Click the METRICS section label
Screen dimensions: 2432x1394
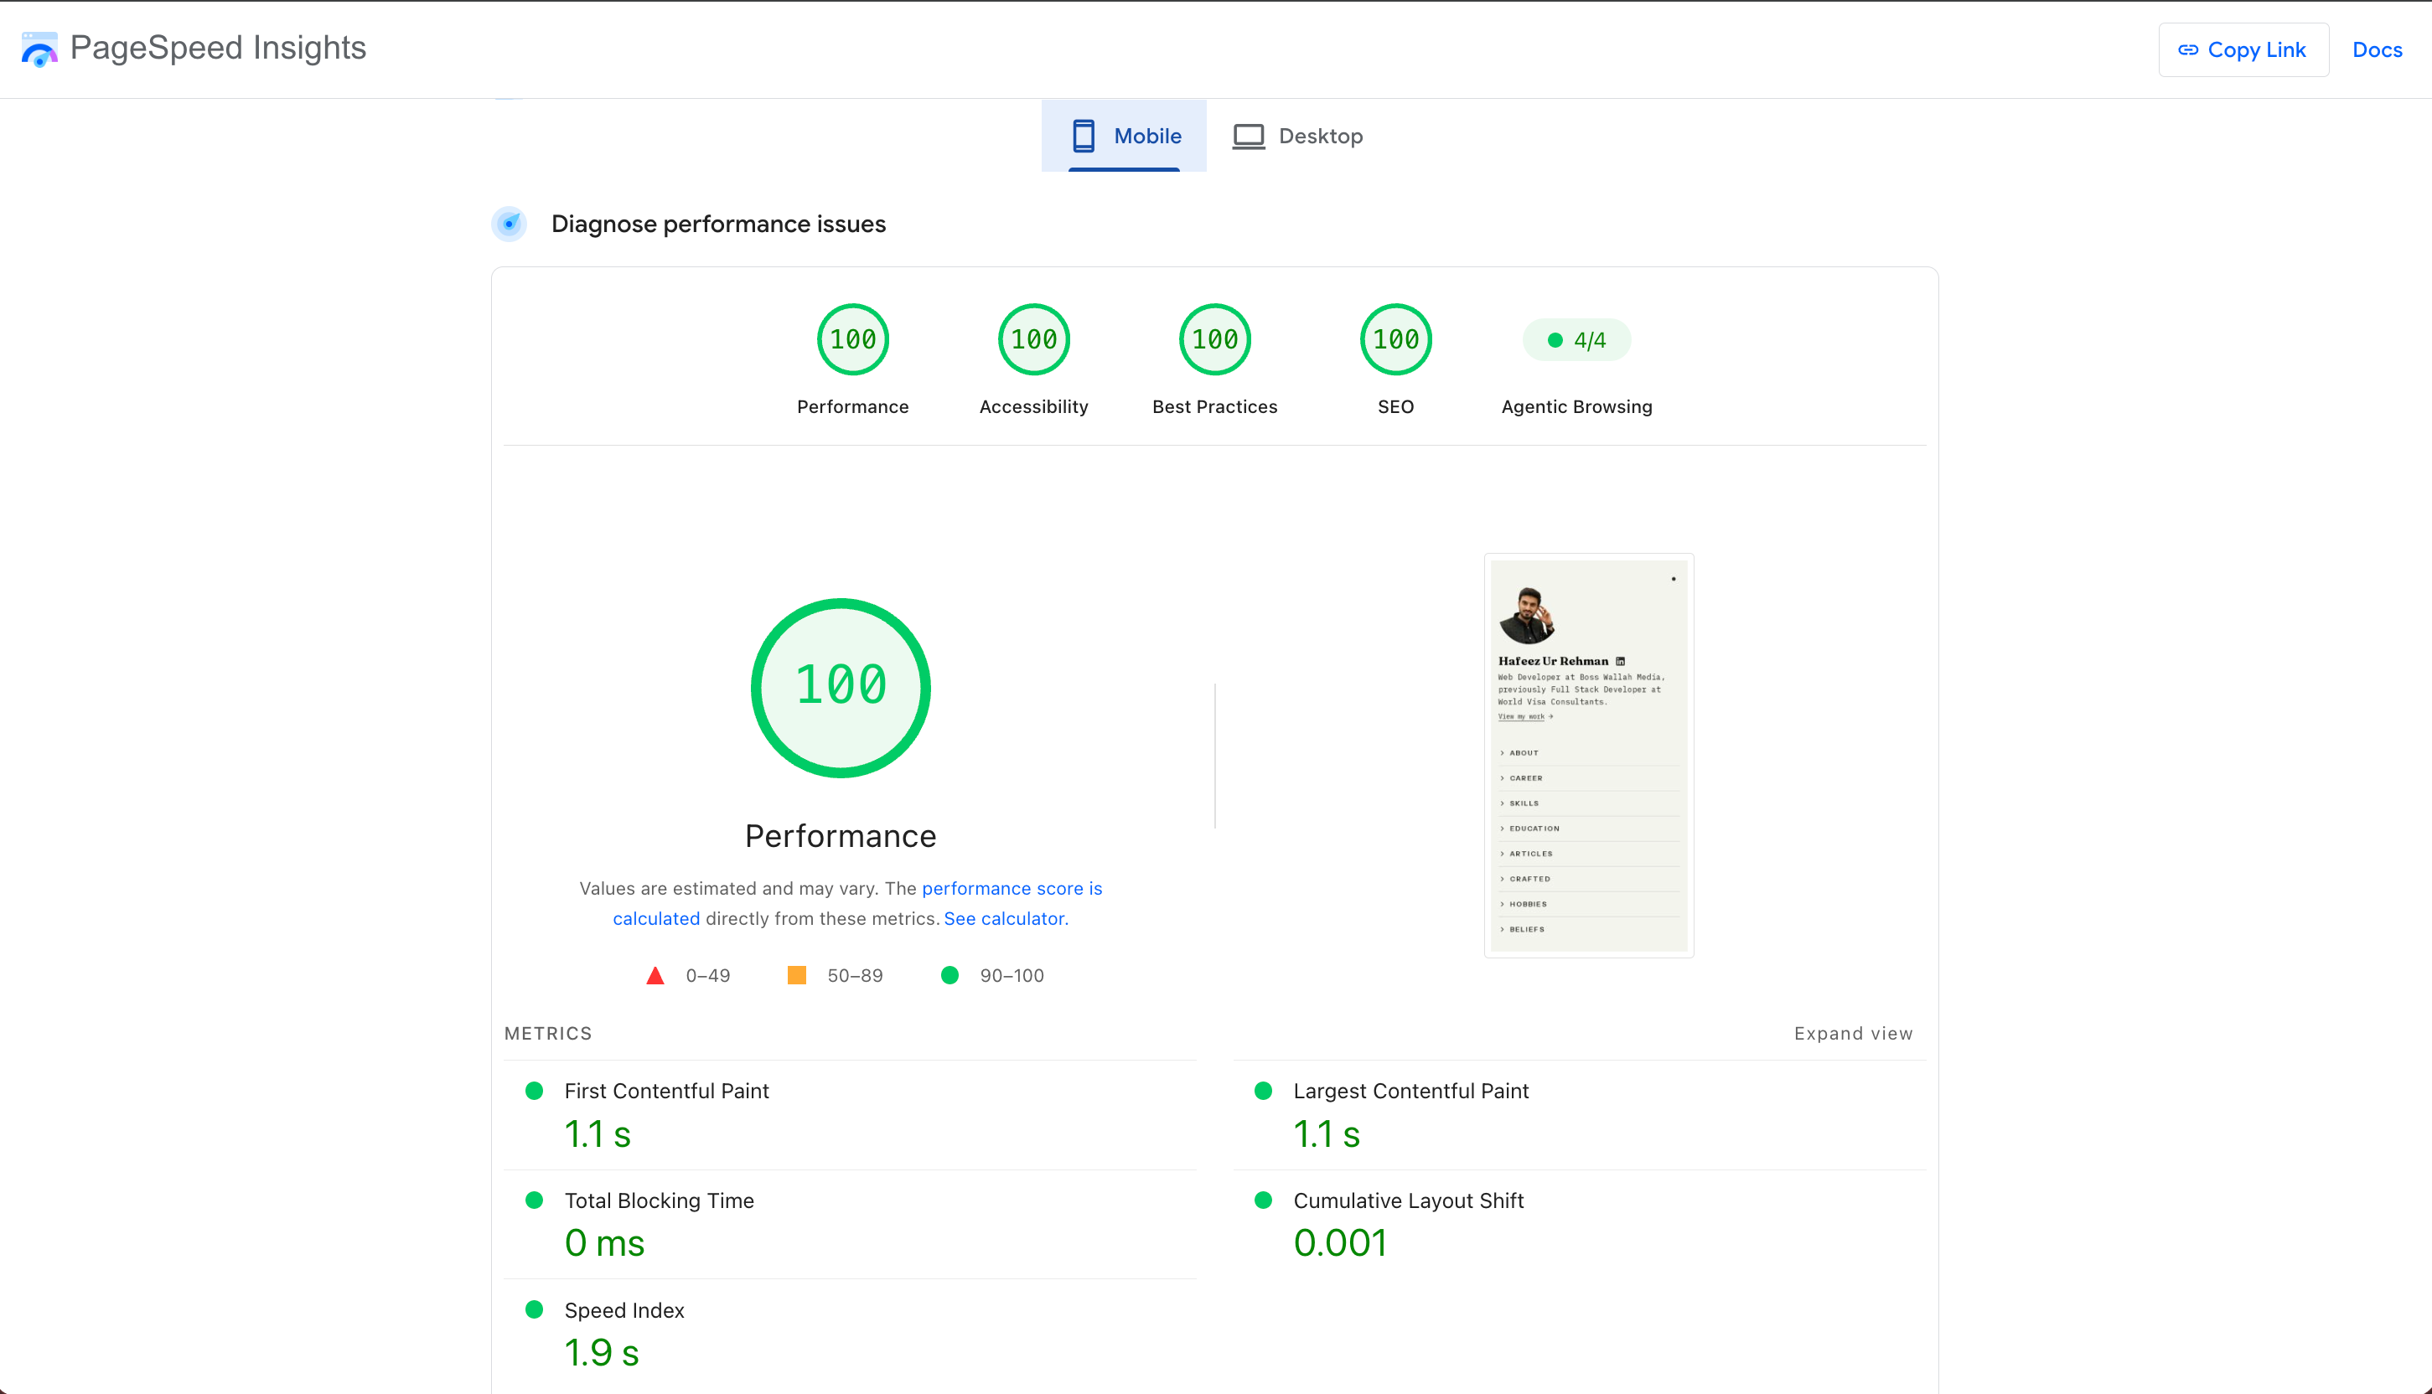[548, 1033]
